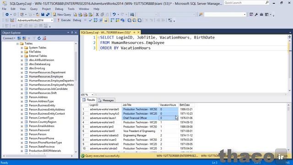
Task: Toggle Auto Hide pin on Object Explorer
Action: (x=72, y=33)
